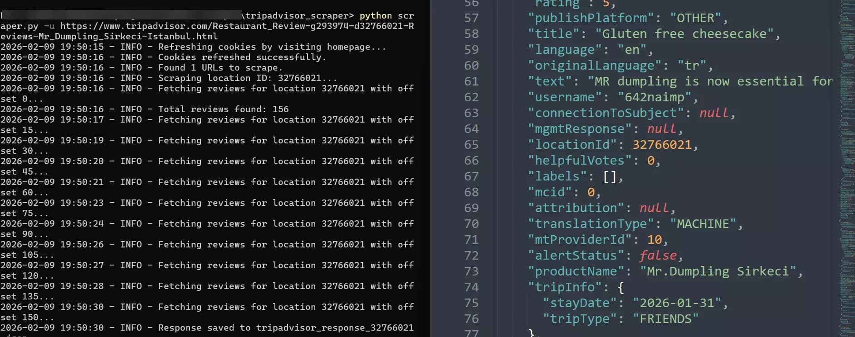Click the "FRIENDS" tripType value
855x337 pixels.
tap(665, 319)
